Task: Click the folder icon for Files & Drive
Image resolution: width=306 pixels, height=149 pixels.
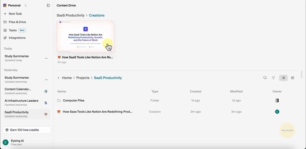Action: (x=5, y=22)
